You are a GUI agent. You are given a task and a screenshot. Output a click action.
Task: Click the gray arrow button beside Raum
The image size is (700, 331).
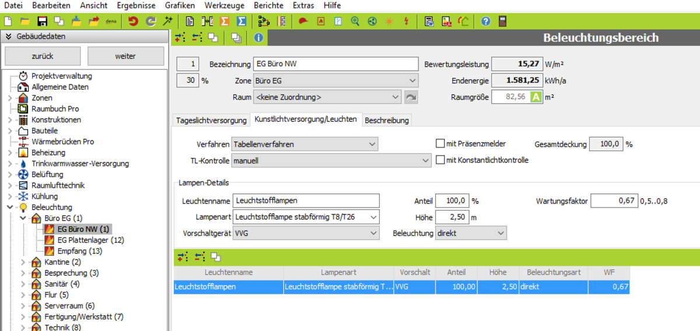(x=411, y=97)
